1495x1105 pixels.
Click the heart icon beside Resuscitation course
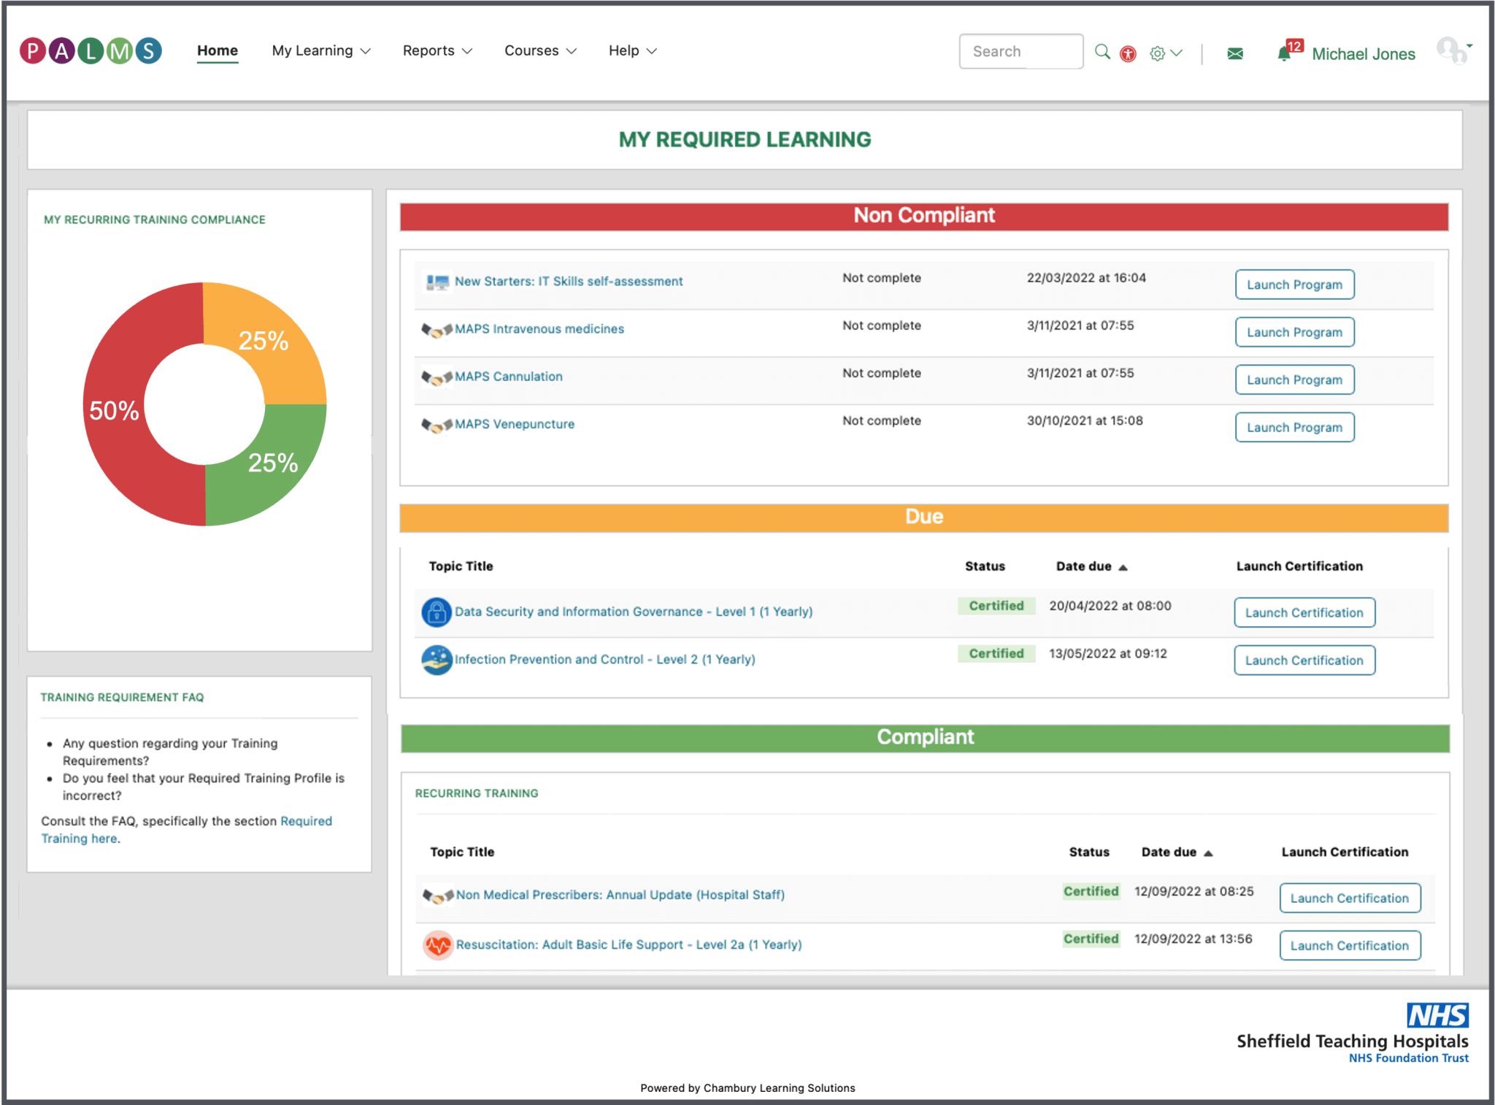pos(438,944)
